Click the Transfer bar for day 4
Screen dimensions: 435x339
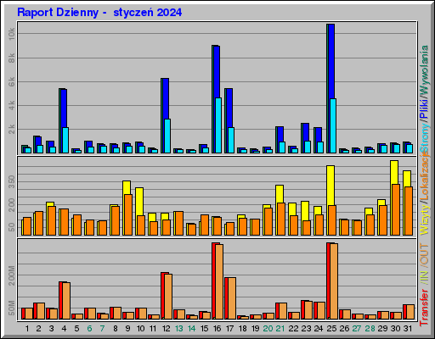point(61,300)
